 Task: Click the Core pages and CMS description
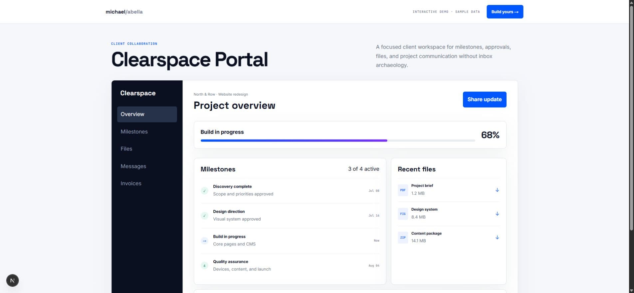click(x=234, y=244)
